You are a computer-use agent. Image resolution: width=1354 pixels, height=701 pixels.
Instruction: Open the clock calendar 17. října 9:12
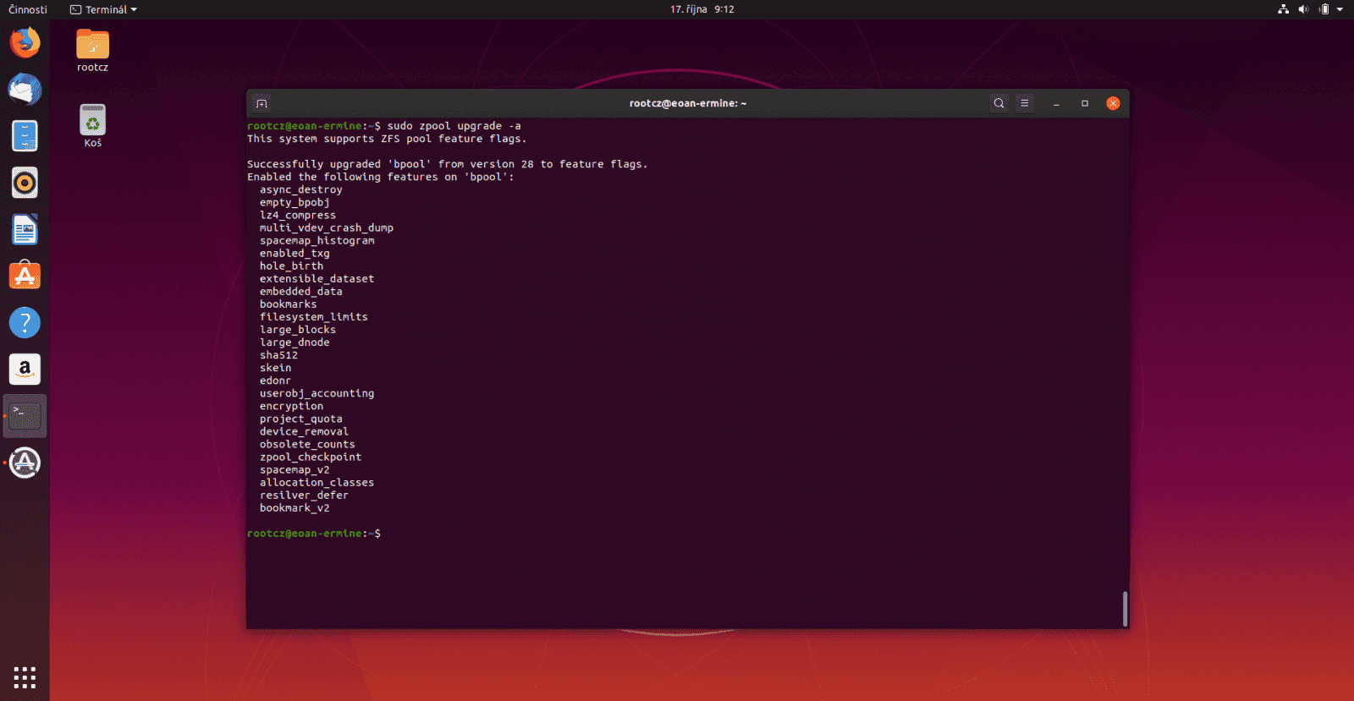702,9
